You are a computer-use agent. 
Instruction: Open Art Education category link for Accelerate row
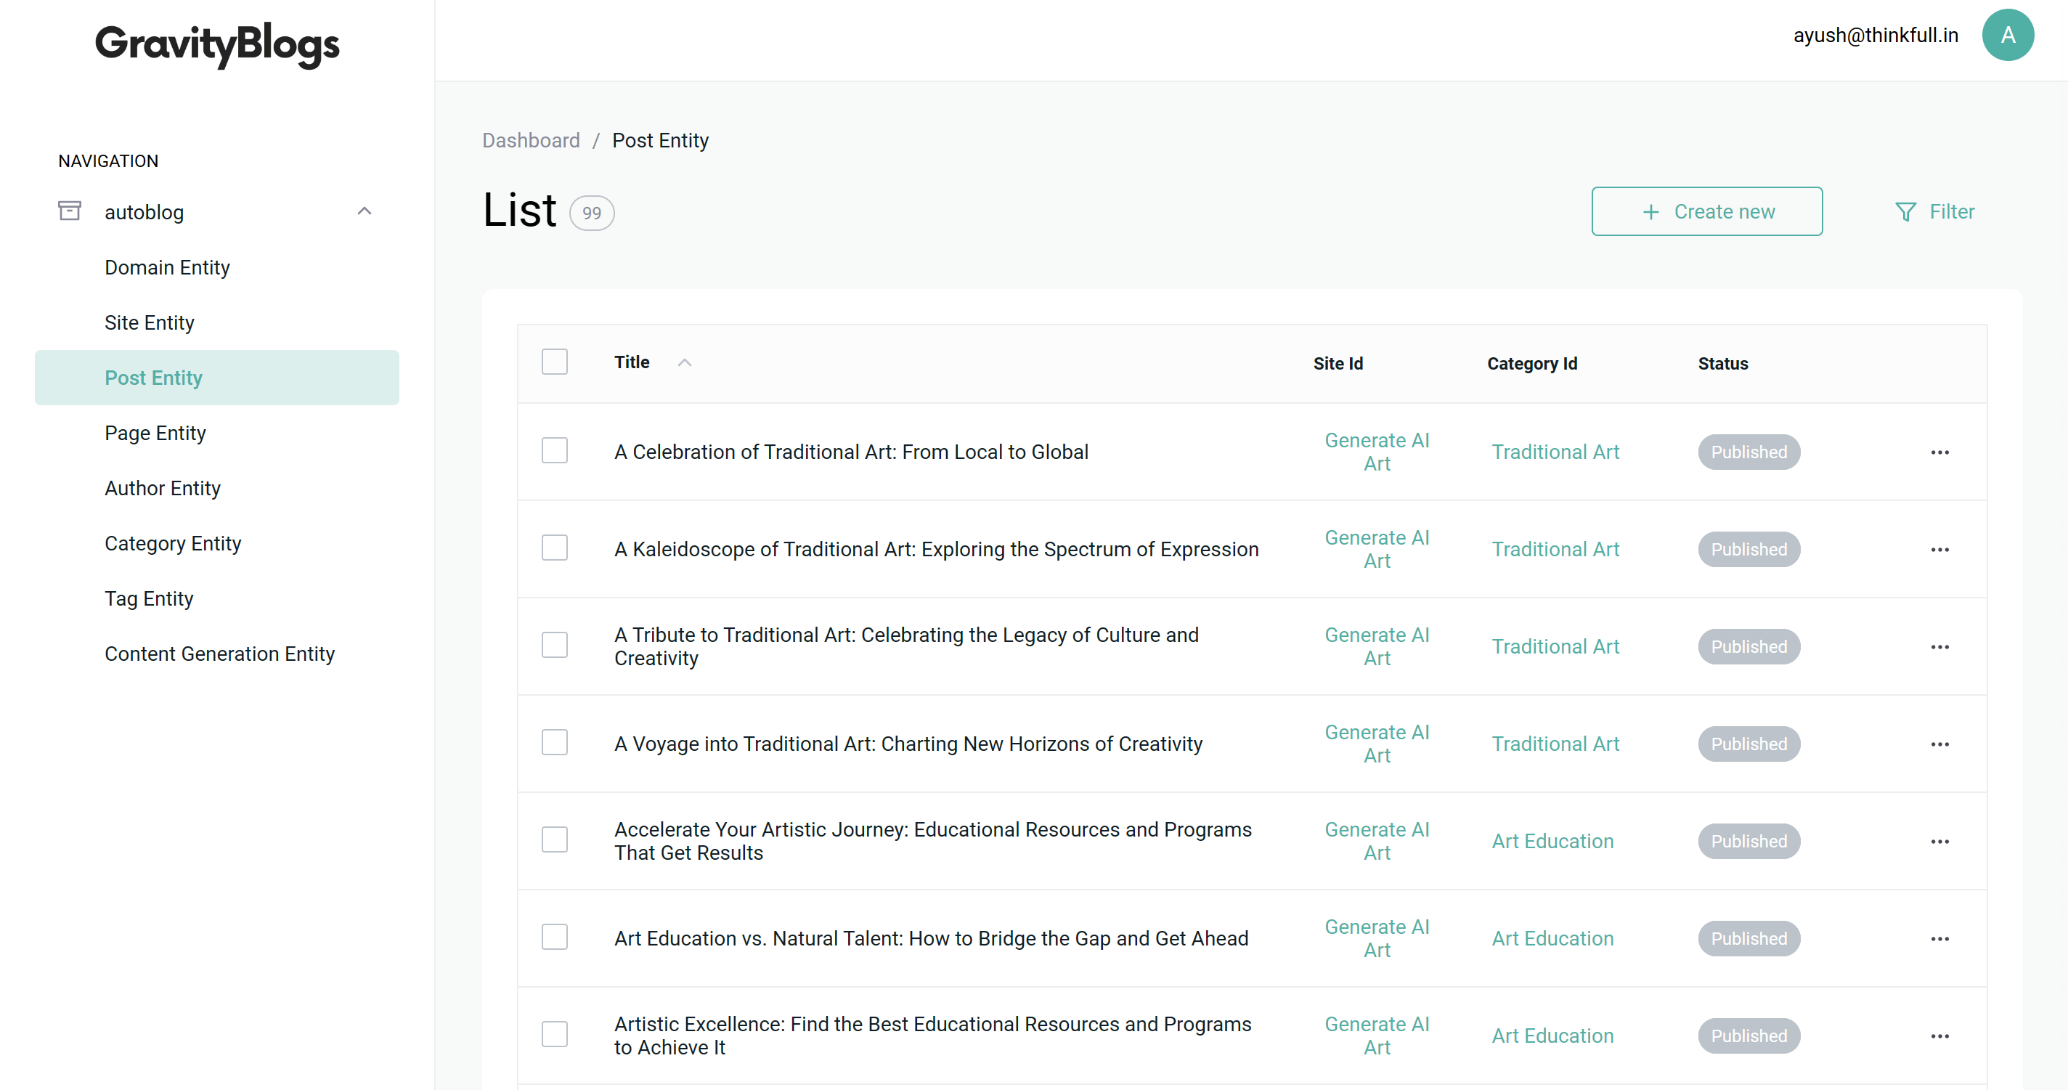click(x=1552, y=840)
